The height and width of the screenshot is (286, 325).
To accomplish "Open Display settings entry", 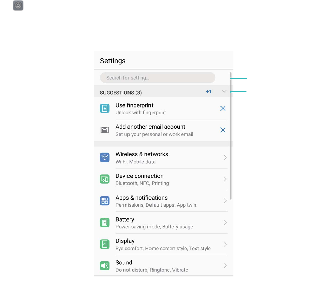I will (164, 244).
